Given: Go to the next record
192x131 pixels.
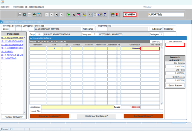Looking at the screenshot, I should pos(57,15).
